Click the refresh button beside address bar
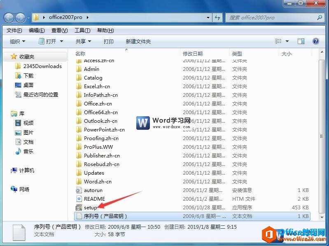The height and width of the screenshot is (246, 329). (x=217, y=17)
